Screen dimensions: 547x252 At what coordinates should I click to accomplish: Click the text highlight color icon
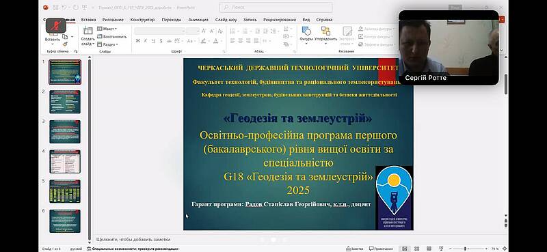click(203, 41)
